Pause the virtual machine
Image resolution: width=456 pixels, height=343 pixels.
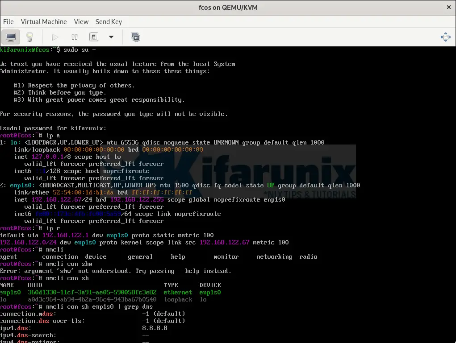tap(75, 37)
